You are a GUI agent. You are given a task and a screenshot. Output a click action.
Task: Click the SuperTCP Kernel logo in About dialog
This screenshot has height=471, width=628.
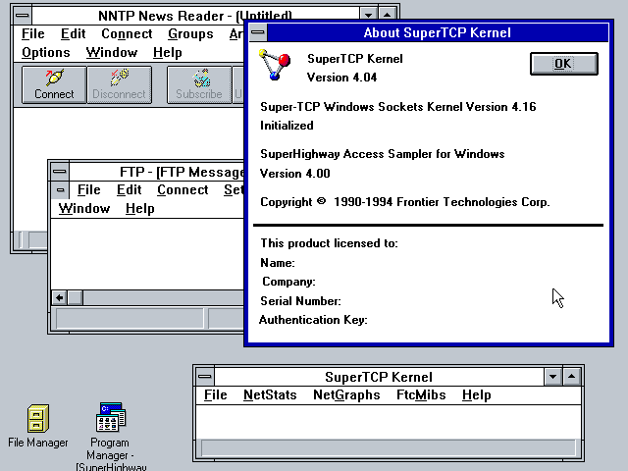[x=275, y=65]
